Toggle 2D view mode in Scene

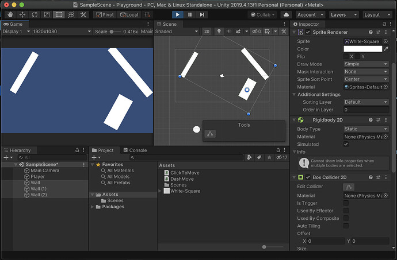coord(207,32)
